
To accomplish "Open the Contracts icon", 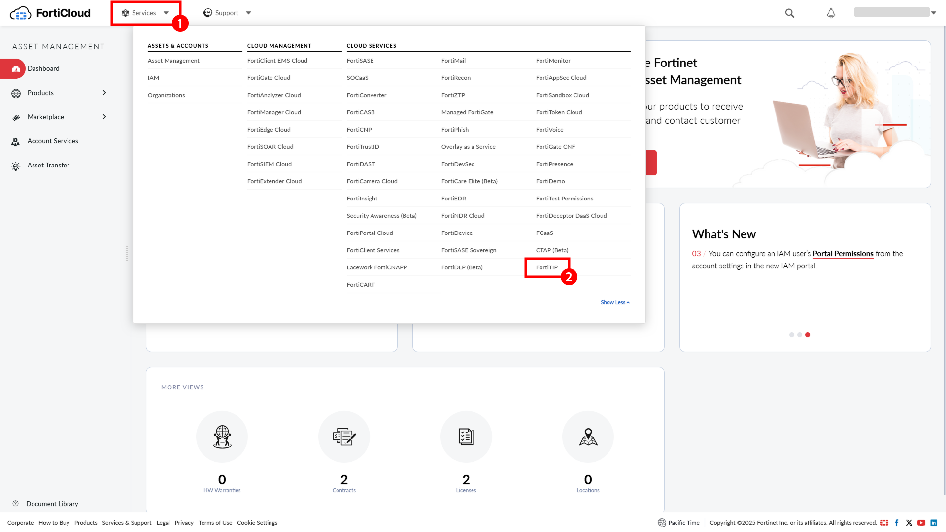I will pos(344,436).
